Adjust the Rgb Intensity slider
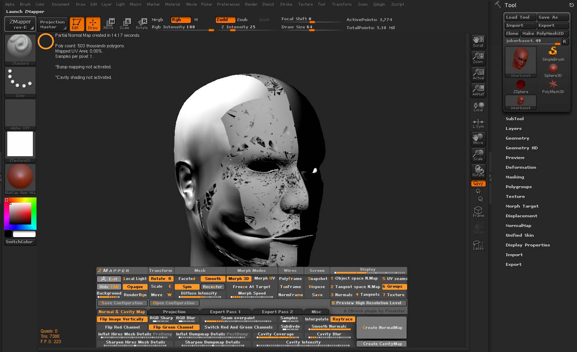The image size is (577, 352). coord(183,28)
